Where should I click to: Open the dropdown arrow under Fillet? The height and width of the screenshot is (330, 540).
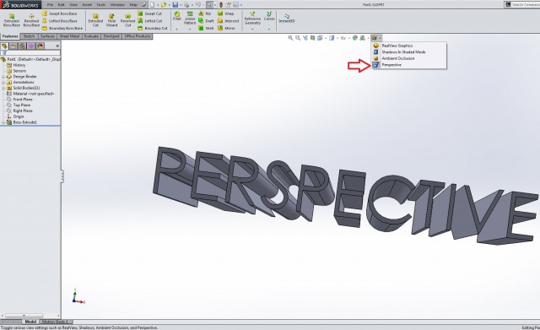point(176,30)
